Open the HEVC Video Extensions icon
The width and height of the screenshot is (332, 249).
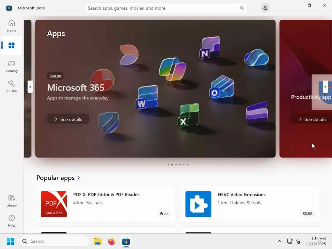198,204
